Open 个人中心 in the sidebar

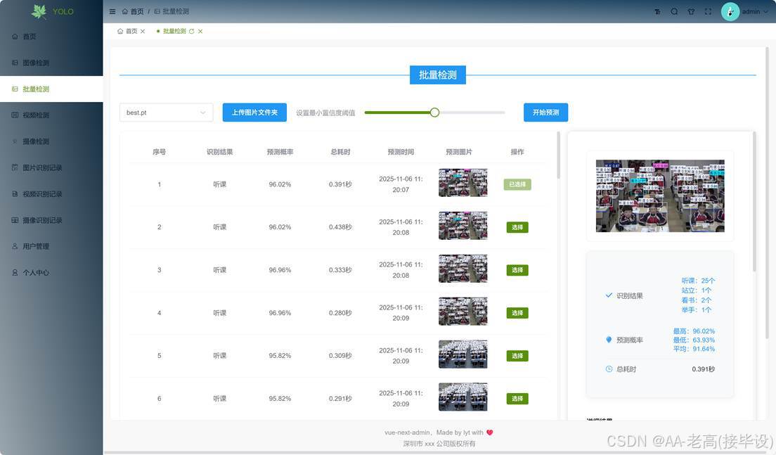pos(51,272)
